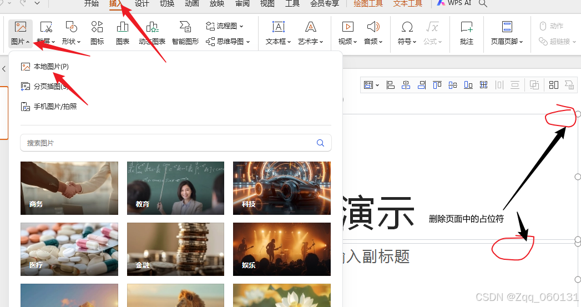Click the align bottom icon
The height and width of the screenshot is (307, 581).
[x=468, y=85]
